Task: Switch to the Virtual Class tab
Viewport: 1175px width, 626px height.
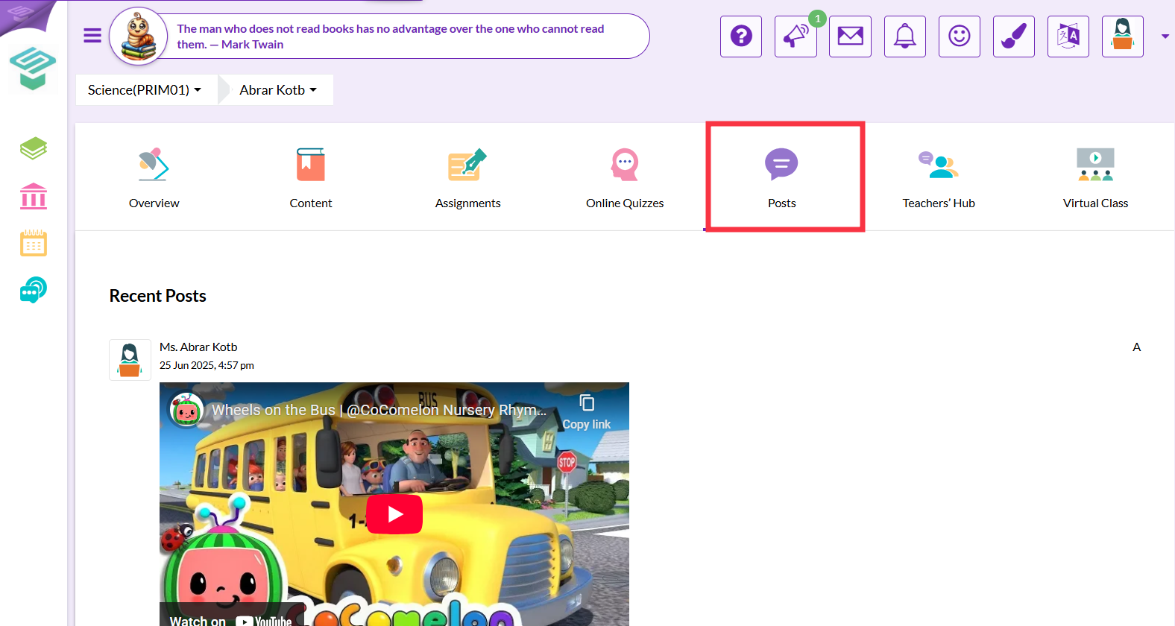Action: pos(1096,177)
